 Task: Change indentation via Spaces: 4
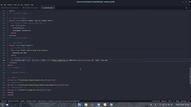164,101
